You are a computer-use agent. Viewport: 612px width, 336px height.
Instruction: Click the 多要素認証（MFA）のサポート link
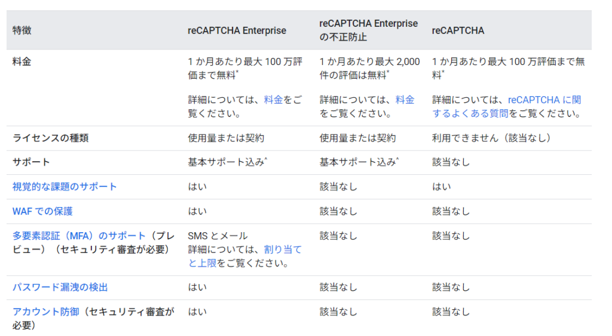[x=79, y=236]
